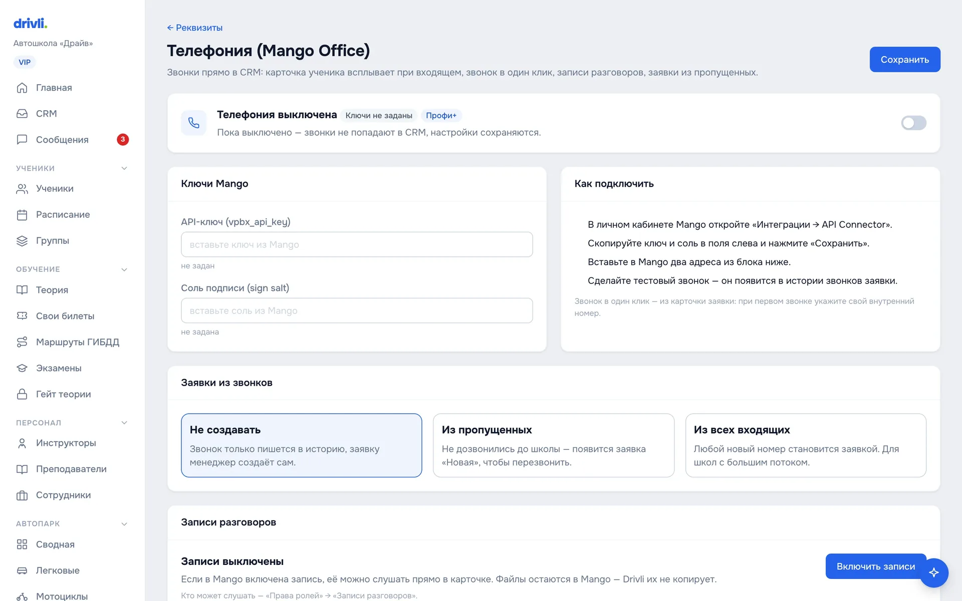Click the Как подключить card title
The height and width of the screenshot is (601, 962).
614,184
